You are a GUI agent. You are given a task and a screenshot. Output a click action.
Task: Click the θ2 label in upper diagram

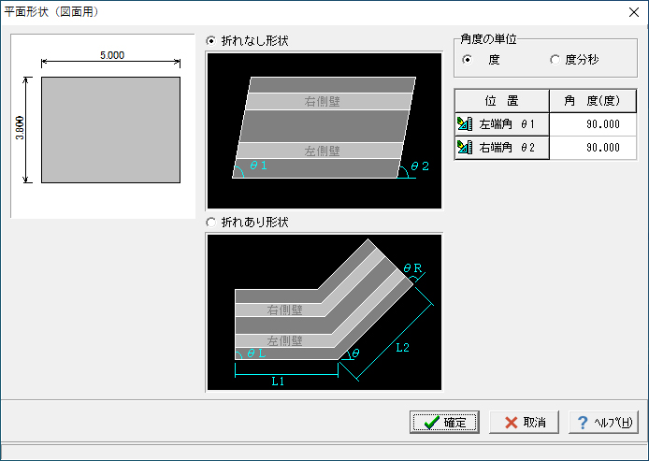point(420,166)
